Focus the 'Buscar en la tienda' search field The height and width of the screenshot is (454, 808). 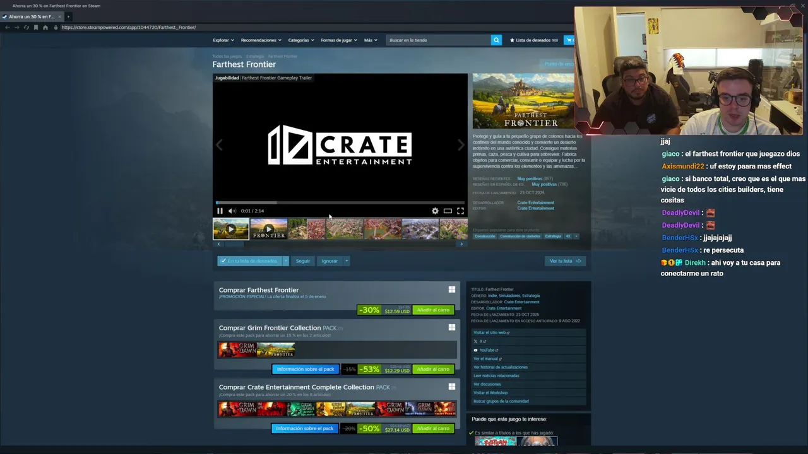click(x=439, y=40)
